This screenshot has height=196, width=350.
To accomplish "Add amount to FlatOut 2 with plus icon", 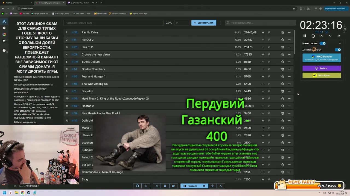I will (263, 40).
